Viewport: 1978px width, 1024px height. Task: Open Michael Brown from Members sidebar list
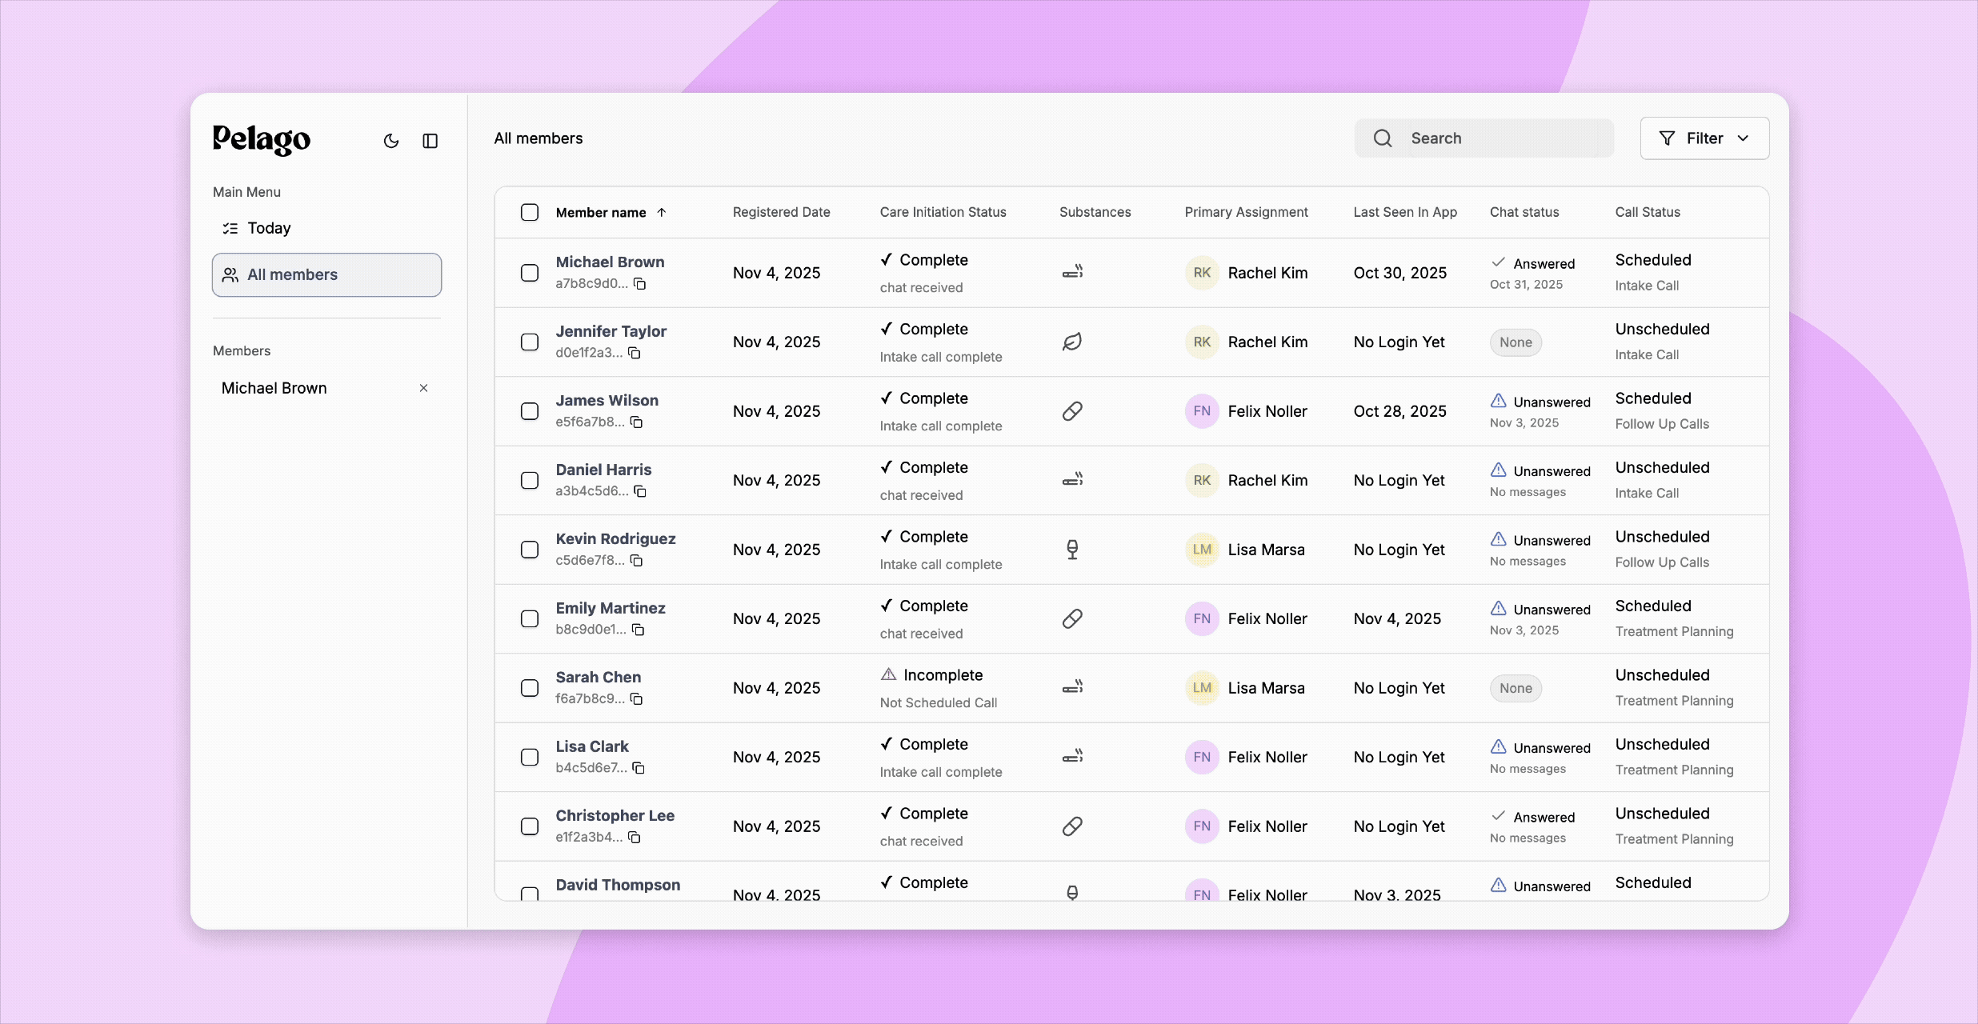274,388
